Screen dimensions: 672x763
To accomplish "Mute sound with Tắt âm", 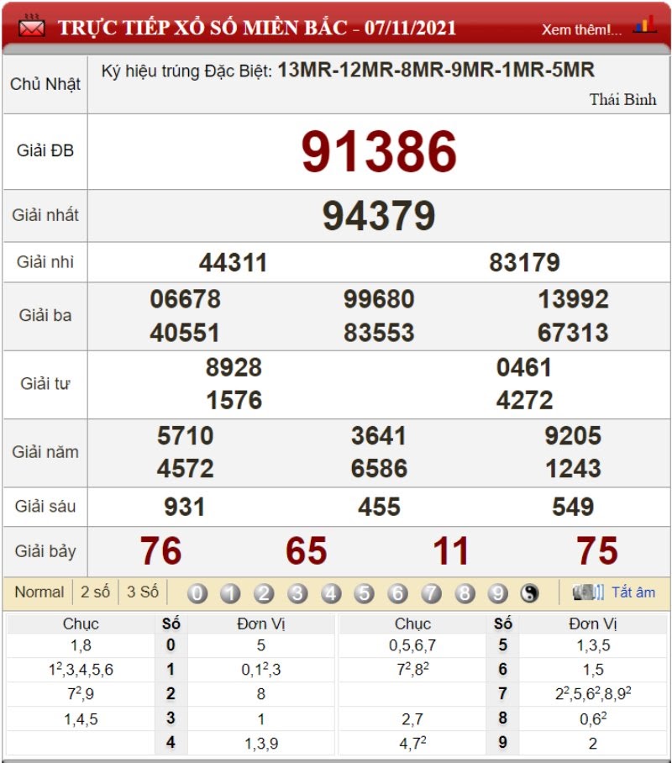I will pyautogui.click(x=633, y=592).
